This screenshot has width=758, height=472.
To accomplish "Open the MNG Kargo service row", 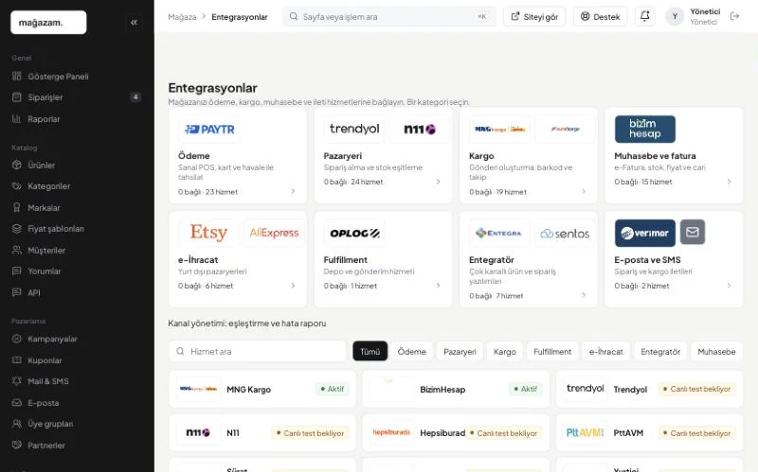I will click(x=262, y=389).
